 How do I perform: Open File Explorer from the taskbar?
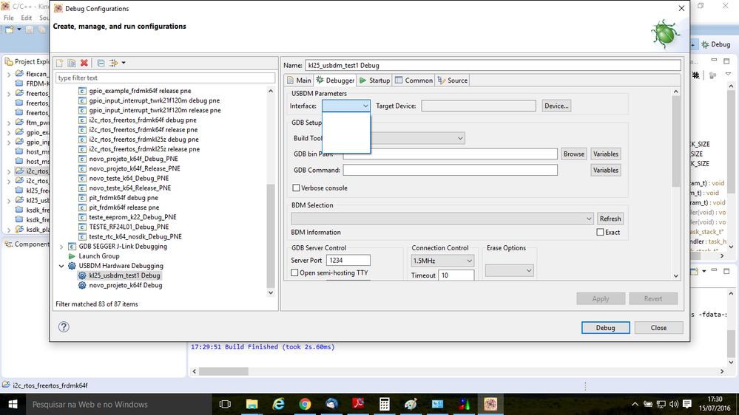(252, 404)
